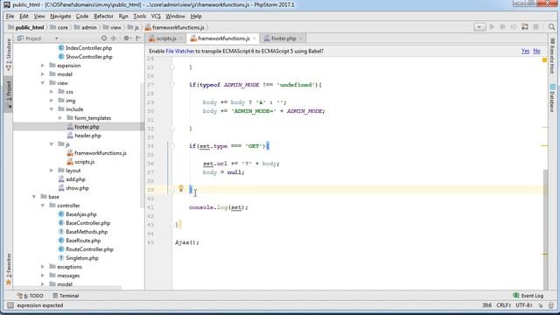
Task: Click the yellow inspection status square
Action: (x=544, y=60)
